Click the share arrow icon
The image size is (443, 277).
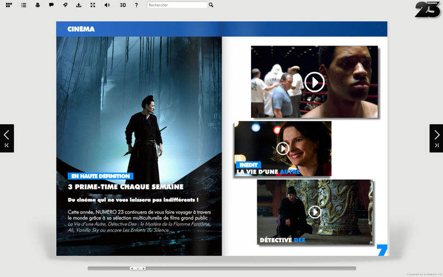(x=65, y=5)
